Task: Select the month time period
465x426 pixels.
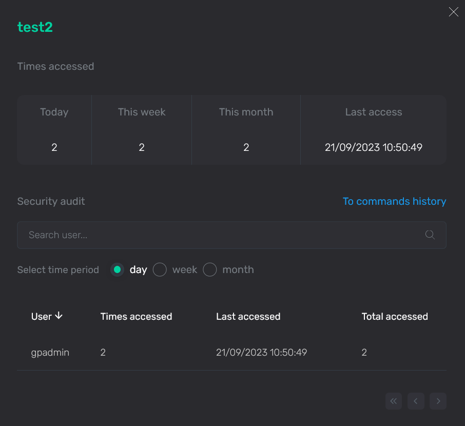Action: pos(209,269)
